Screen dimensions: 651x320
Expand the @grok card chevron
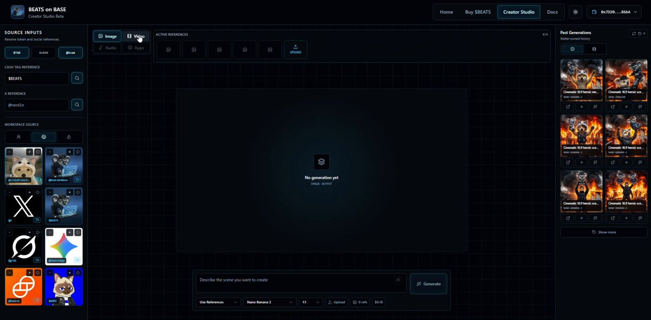coord(9,232)
